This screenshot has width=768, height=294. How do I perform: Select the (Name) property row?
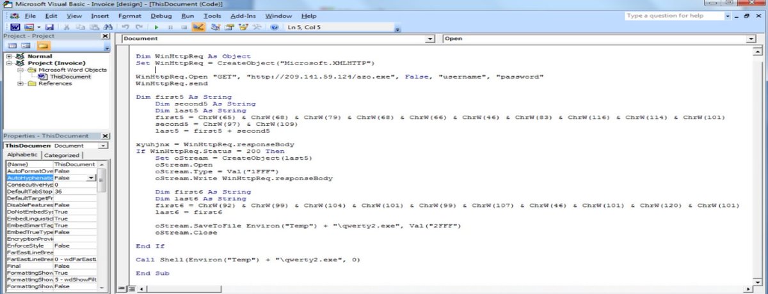51,164
